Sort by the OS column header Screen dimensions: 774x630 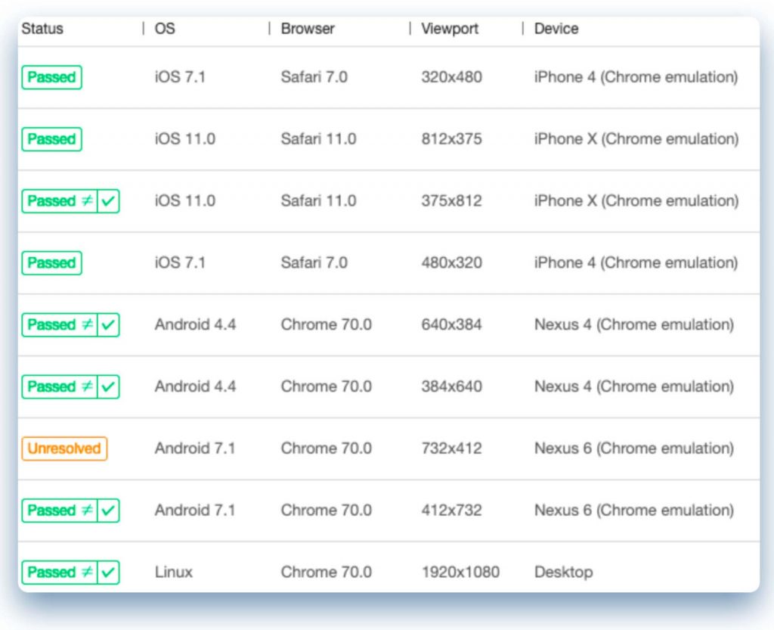tap(165, 29)
